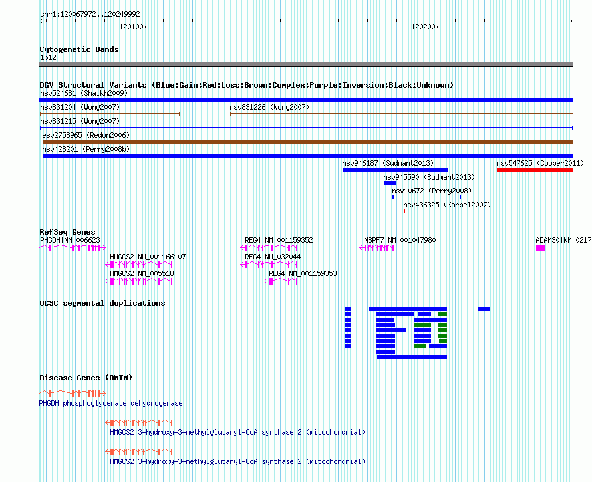Open nsv428201 (Perry2008b) variant label
The width and height of the screenshot is (592, 482).
(86, 149)
